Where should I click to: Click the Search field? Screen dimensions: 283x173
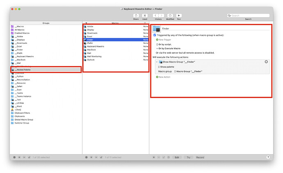tap(248, 16)
